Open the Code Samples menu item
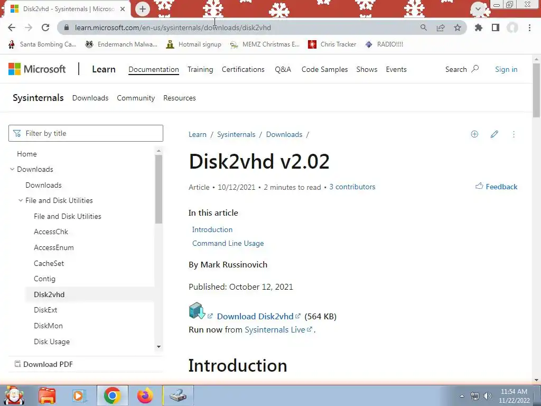Image resolution: width=541 pixels, height=406 pixels. [x=325, y=69]
